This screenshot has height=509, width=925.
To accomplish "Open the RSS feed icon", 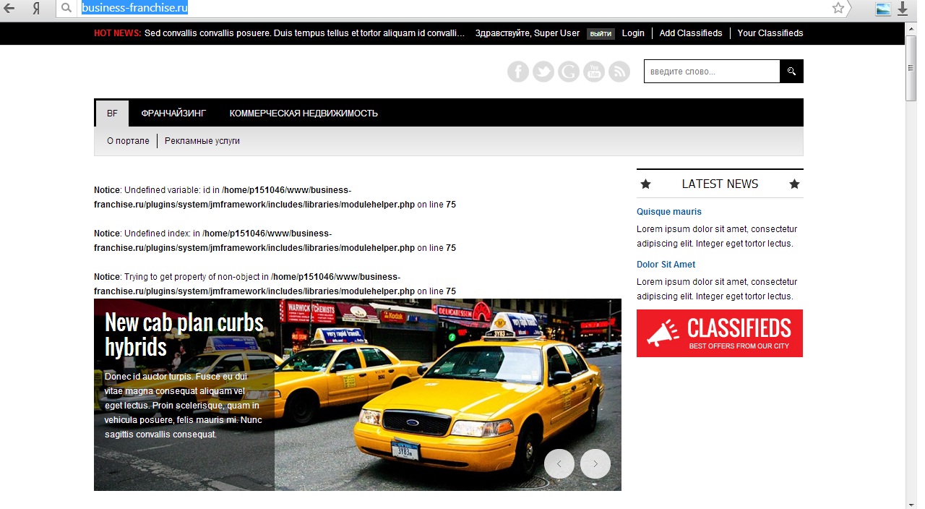I will pyautogui.click(x=619, y=72).
